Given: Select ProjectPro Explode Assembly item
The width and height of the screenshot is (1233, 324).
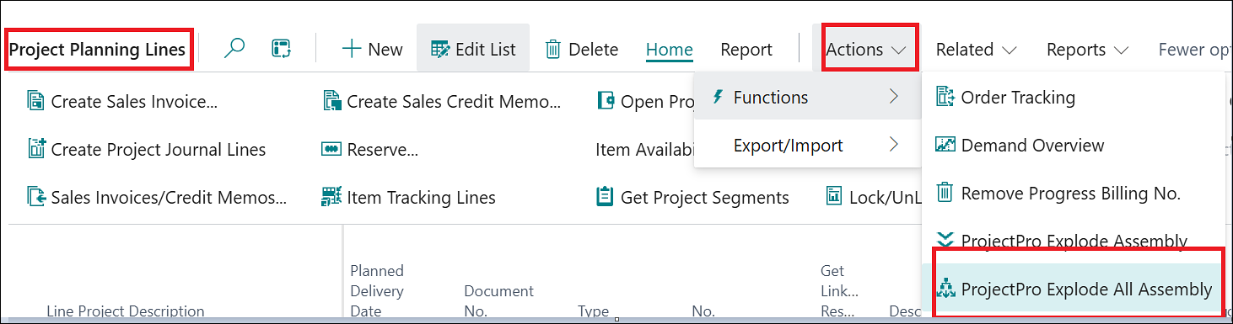Looking at the screenshot, I should click(x=1073, y=241).
